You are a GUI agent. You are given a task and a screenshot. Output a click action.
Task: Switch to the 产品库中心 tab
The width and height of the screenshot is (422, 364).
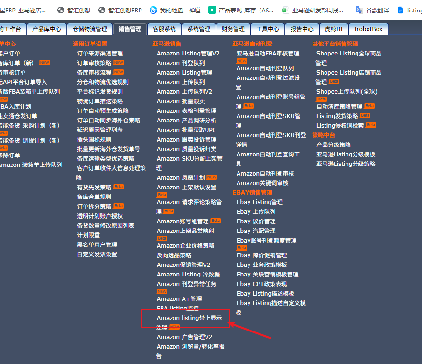click(x=47, y=29)
